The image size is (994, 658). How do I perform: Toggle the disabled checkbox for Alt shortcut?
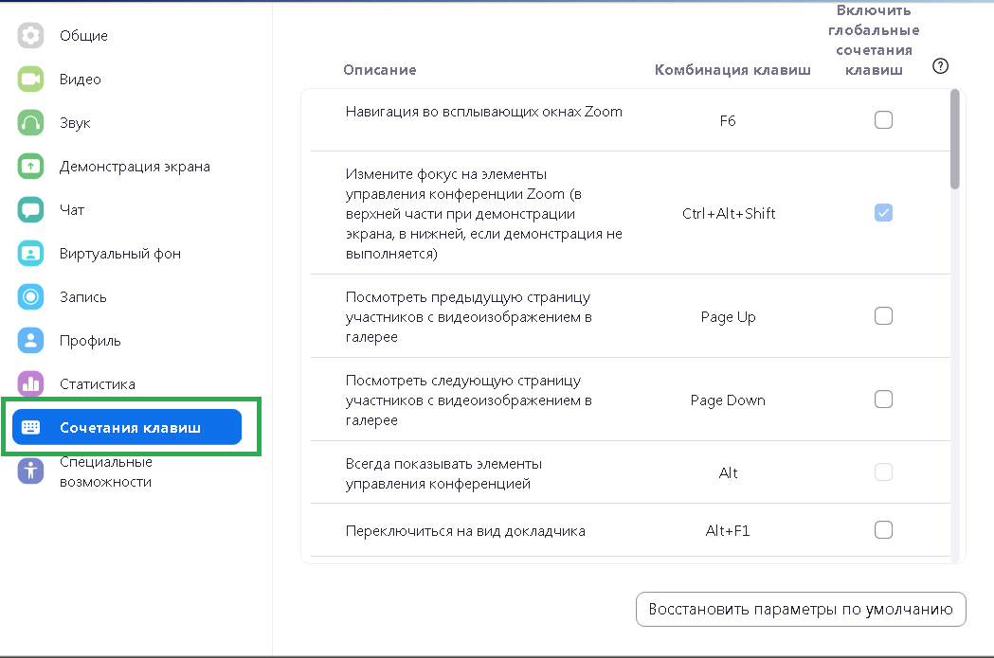point(884,471)
